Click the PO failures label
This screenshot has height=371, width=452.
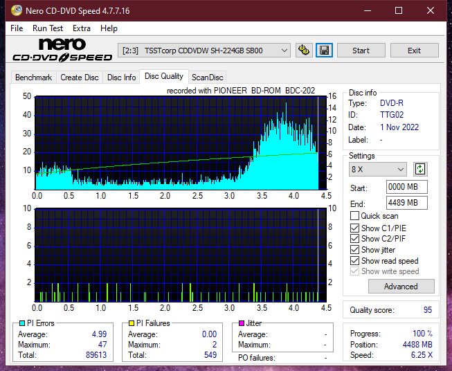click(x=257, y=358)
